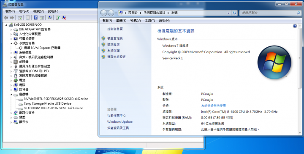Click Back arrow in Device Manager toolbar

pos(6,18)
